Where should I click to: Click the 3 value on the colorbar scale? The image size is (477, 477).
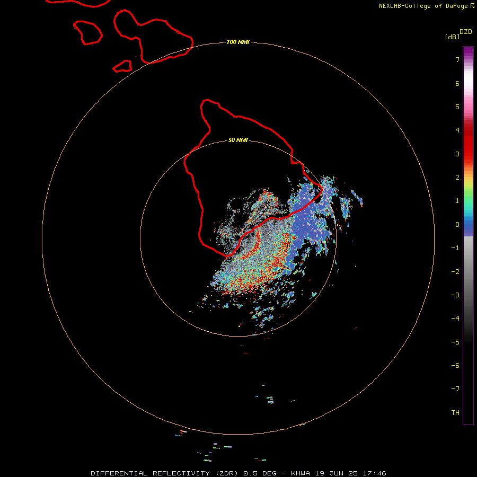[457, 154]
